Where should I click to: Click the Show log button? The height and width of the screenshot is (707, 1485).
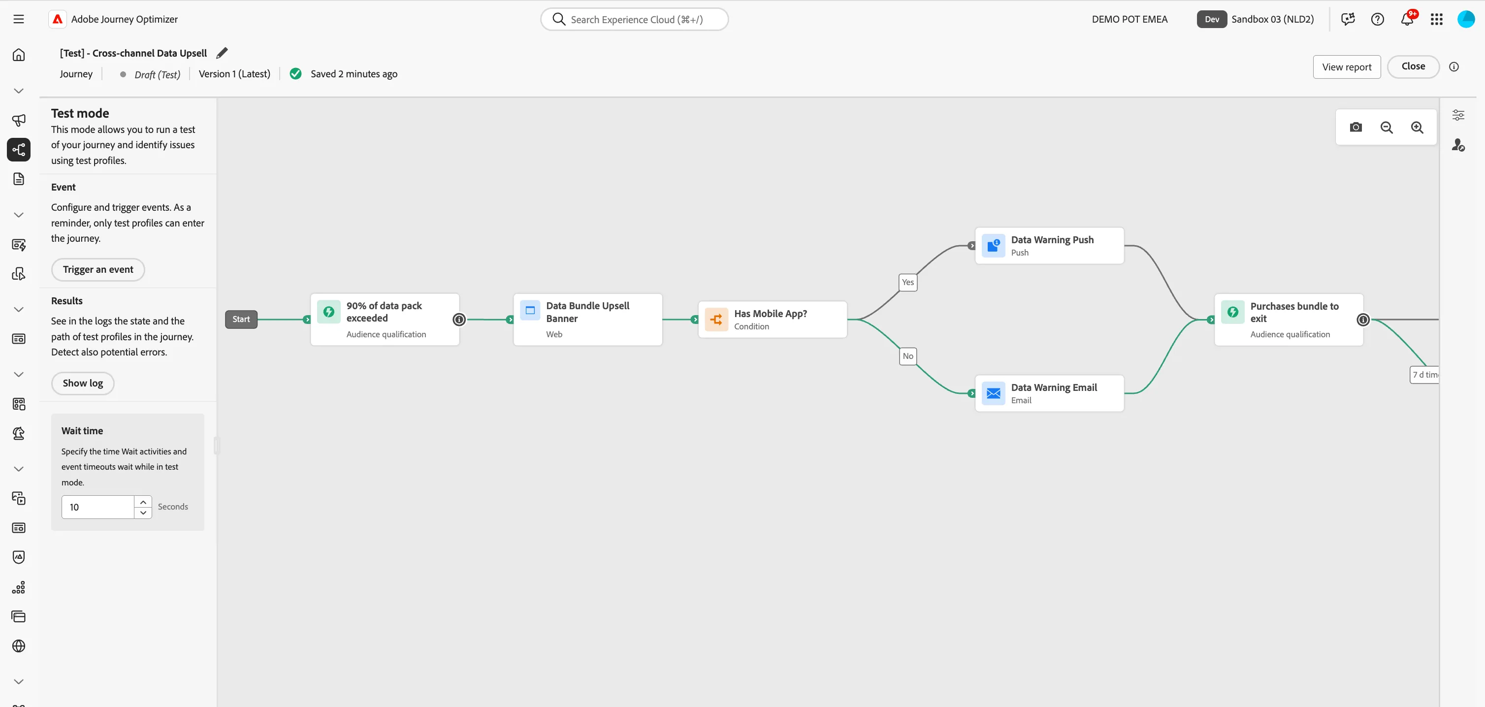pos(83,383)
